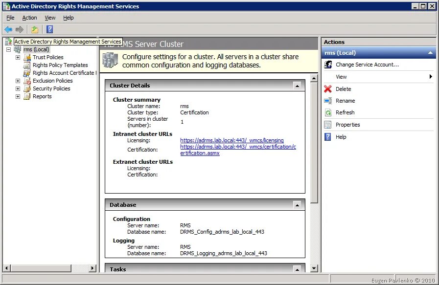The height and width of the screenshot is (285, 439).
Task: Select the Reports tree item
Action: (42, 96)
